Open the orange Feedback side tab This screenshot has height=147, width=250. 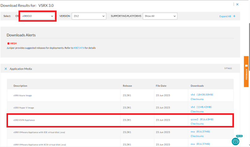point(246,71)
